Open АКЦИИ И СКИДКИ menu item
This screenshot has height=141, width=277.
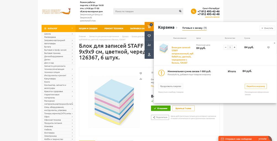(88, 28)
